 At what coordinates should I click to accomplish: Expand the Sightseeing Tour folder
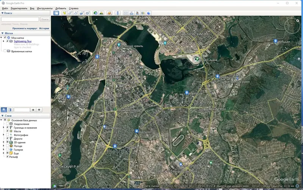(x=3, y=41)
